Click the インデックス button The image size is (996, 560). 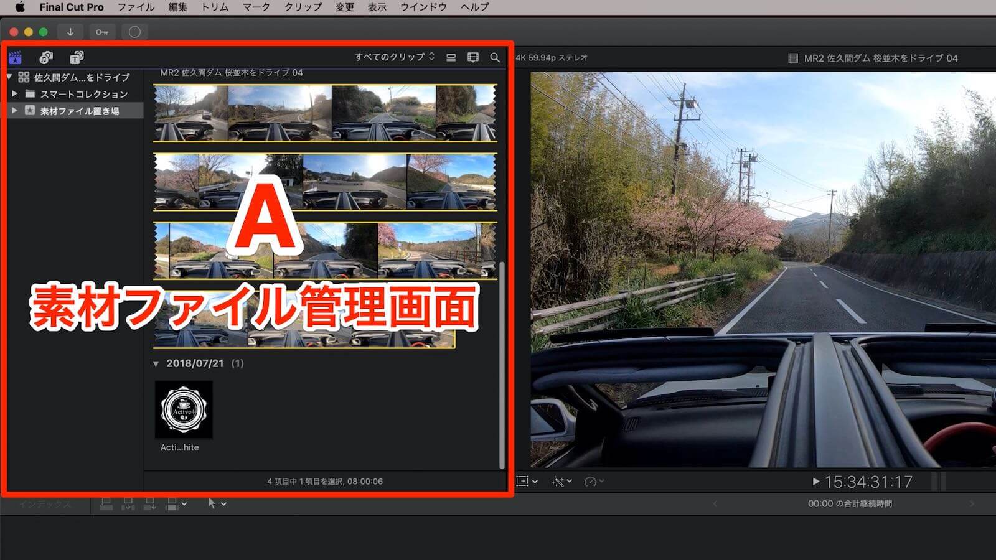pyautogui.click(x=45, y=504)
